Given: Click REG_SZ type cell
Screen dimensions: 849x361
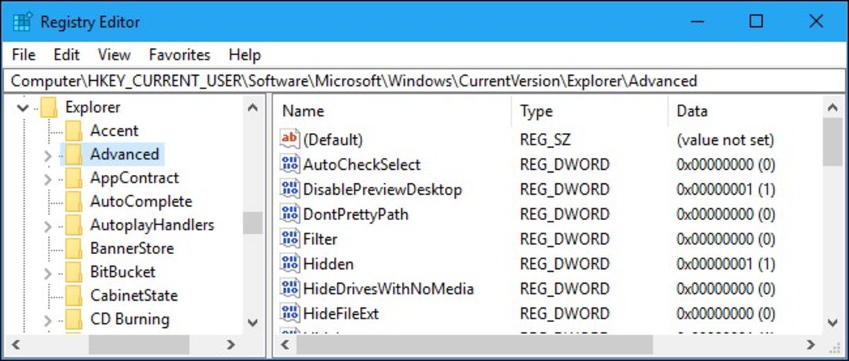Looking at the screenshot, I should pyautogui.click(x=545, y=139).
